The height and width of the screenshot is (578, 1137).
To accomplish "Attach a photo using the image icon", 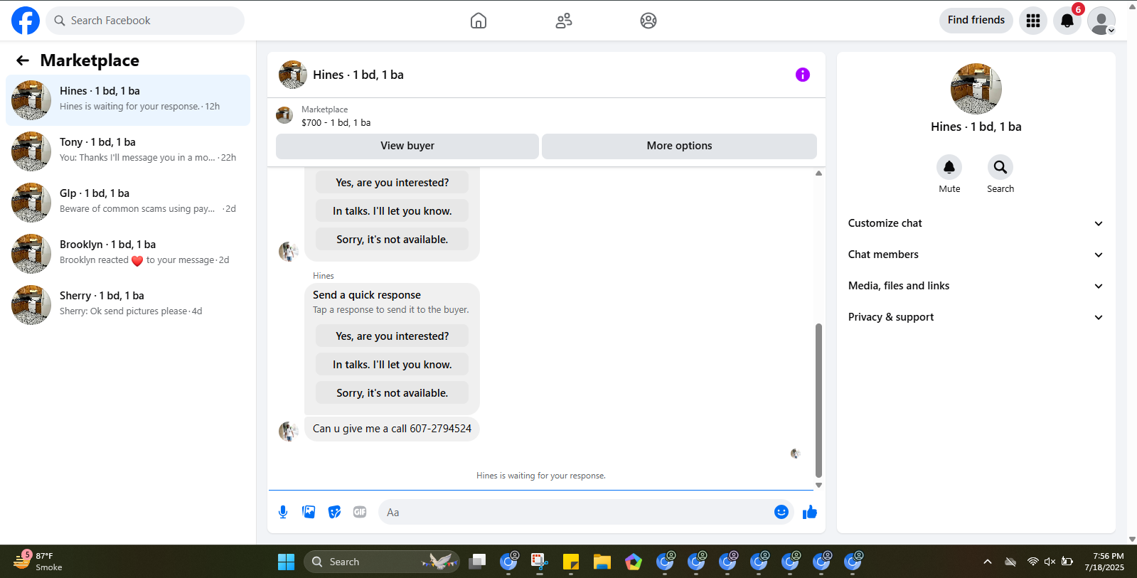I will pos(309,512).
